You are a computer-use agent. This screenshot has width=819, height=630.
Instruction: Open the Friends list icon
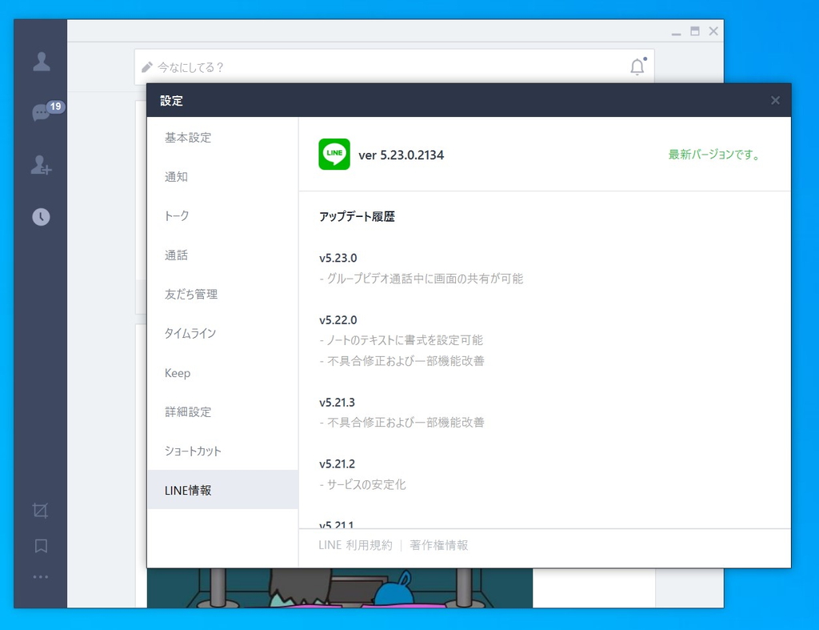tap(40, 62)
